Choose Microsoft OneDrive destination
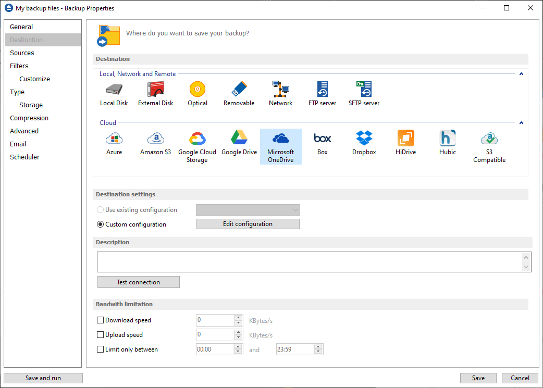Viewport: 543px width, 388px height. click(280, 147)
